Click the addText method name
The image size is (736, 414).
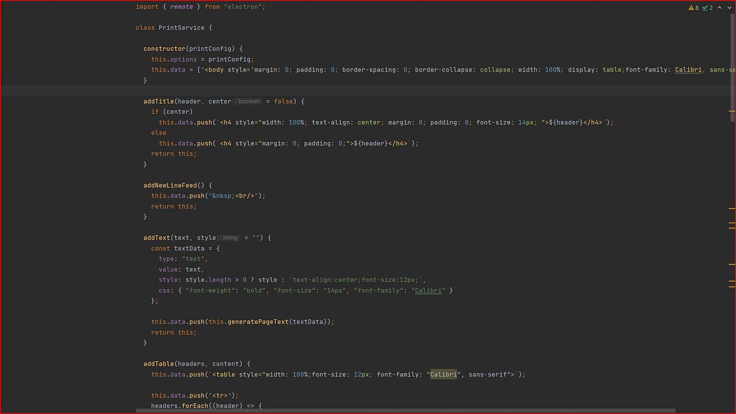(156, 238)
